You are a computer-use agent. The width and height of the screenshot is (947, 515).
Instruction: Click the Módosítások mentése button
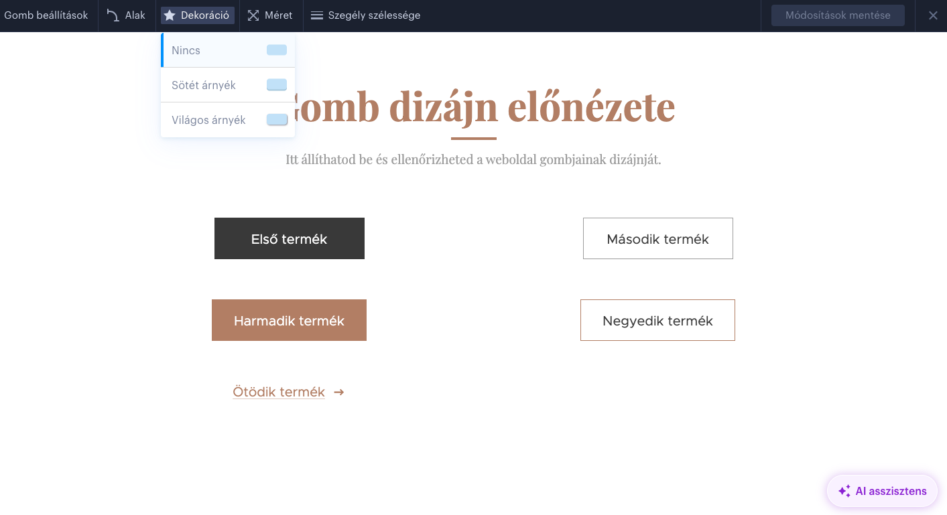(x=838, y=15)
